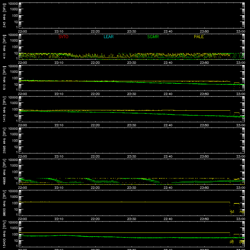The image size is (250, 250).
Task: Select the 610 MHz [SFU] axis title
Action: coord(4,78)
